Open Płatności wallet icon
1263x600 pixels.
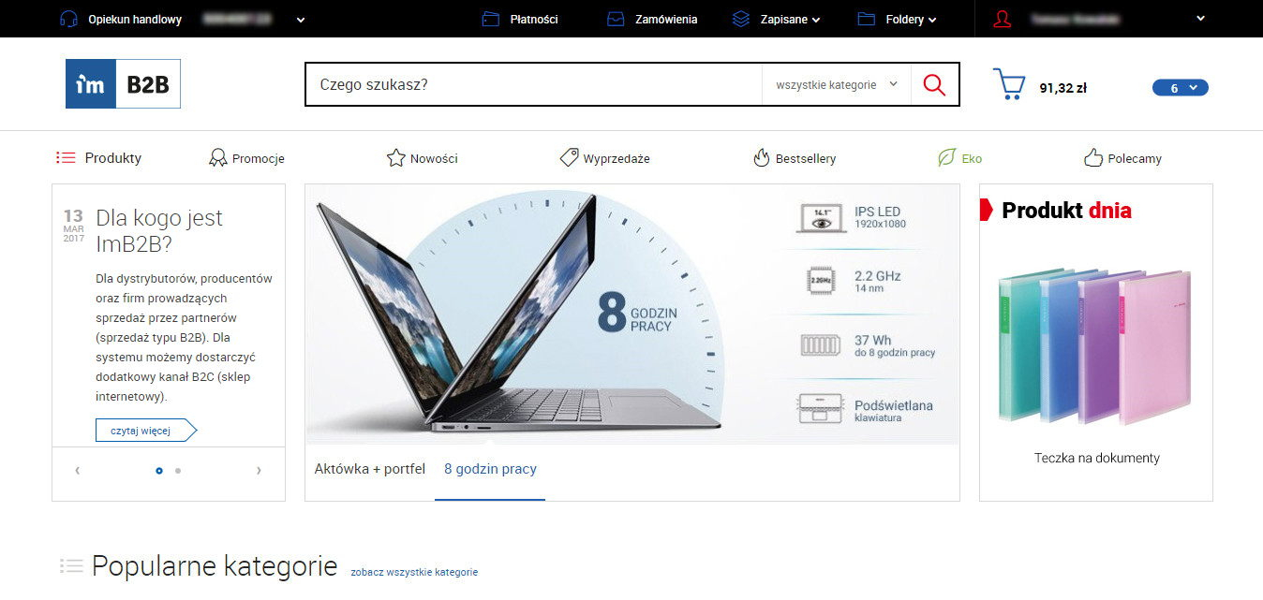pos(490,19)
